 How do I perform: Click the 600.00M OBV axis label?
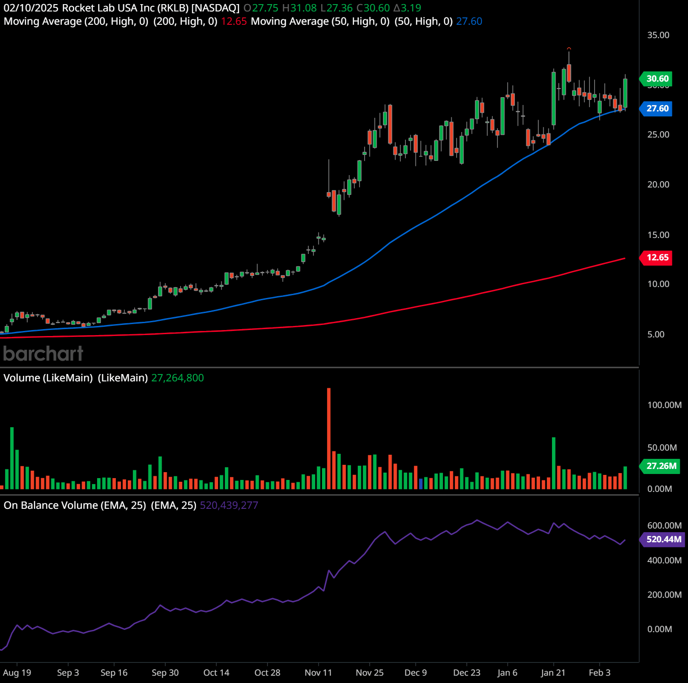664,525
